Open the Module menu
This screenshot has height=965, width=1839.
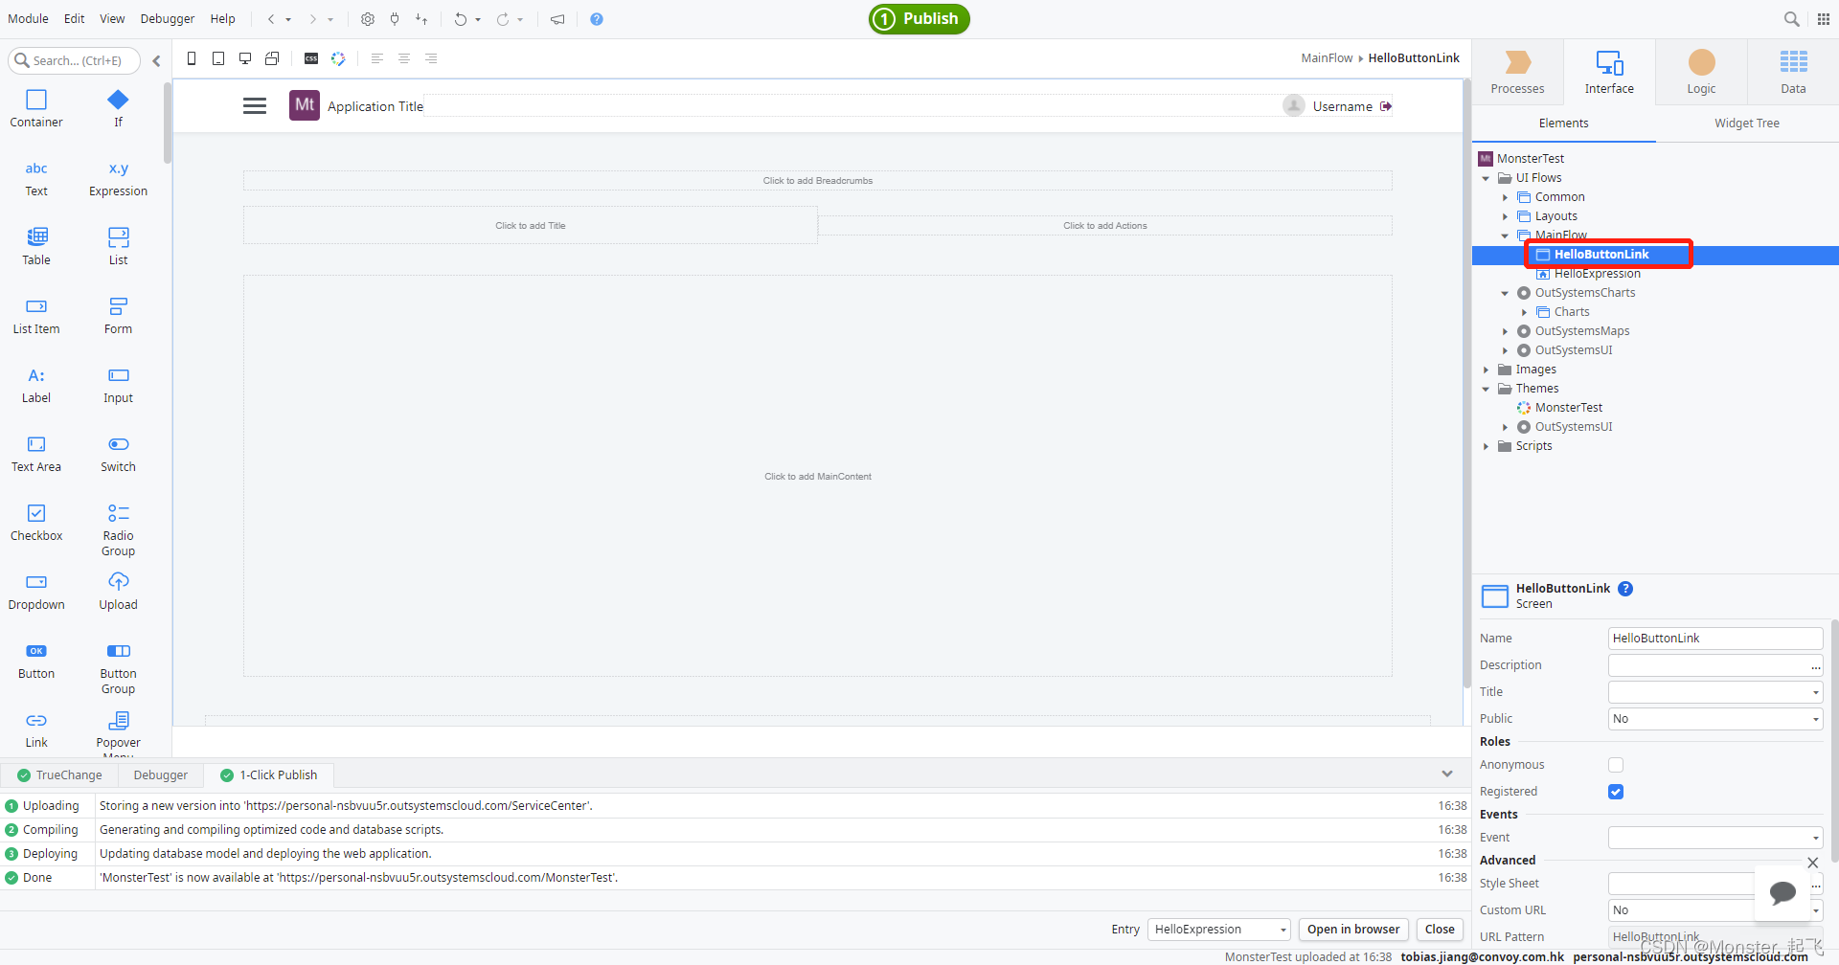(x=28, y=18)
